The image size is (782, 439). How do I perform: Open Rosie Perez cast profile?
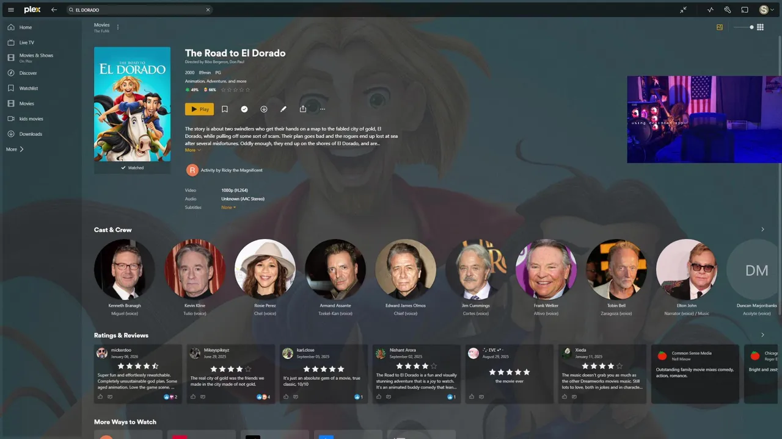[x=265, y=269]
